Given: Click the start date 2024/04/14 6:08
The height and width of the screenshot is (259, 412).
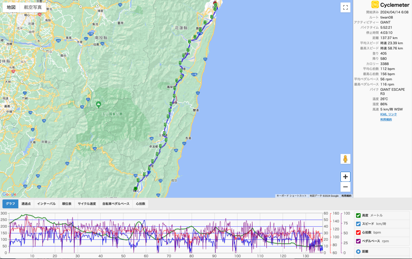Looking at the screenshot, I should point(394,12).
